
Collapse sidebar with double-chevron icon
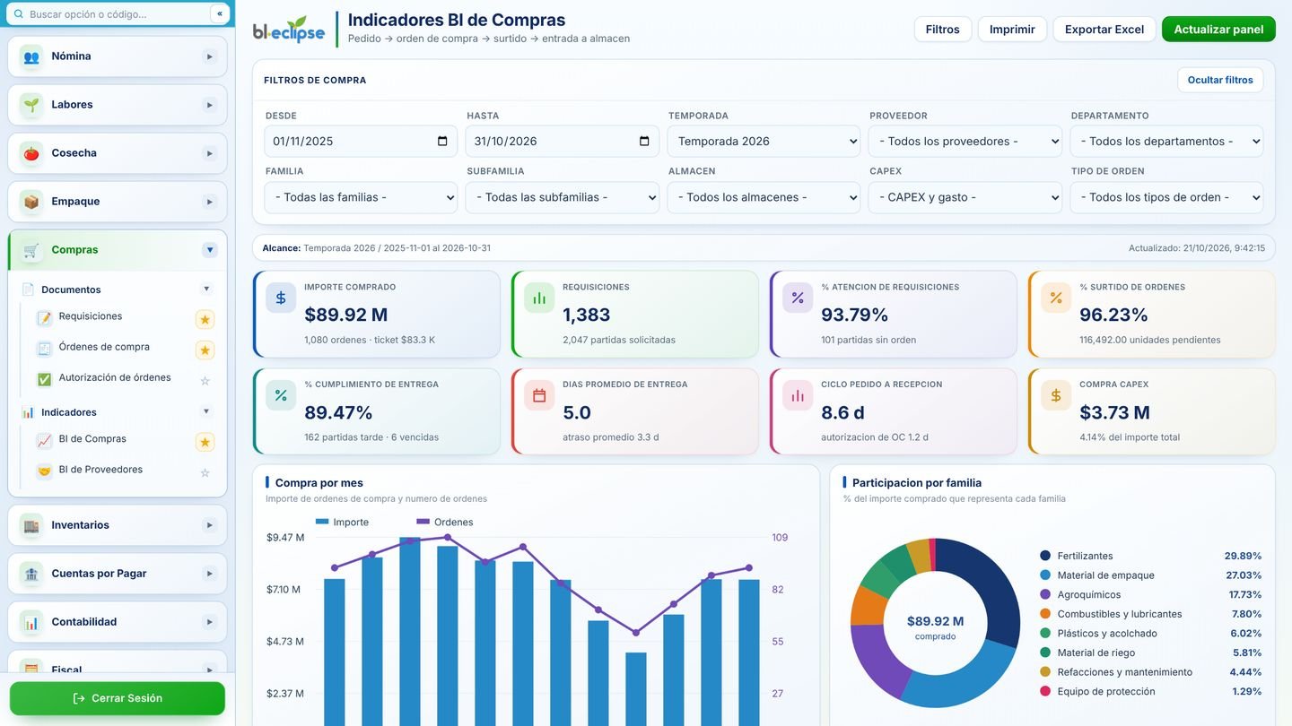220,13
